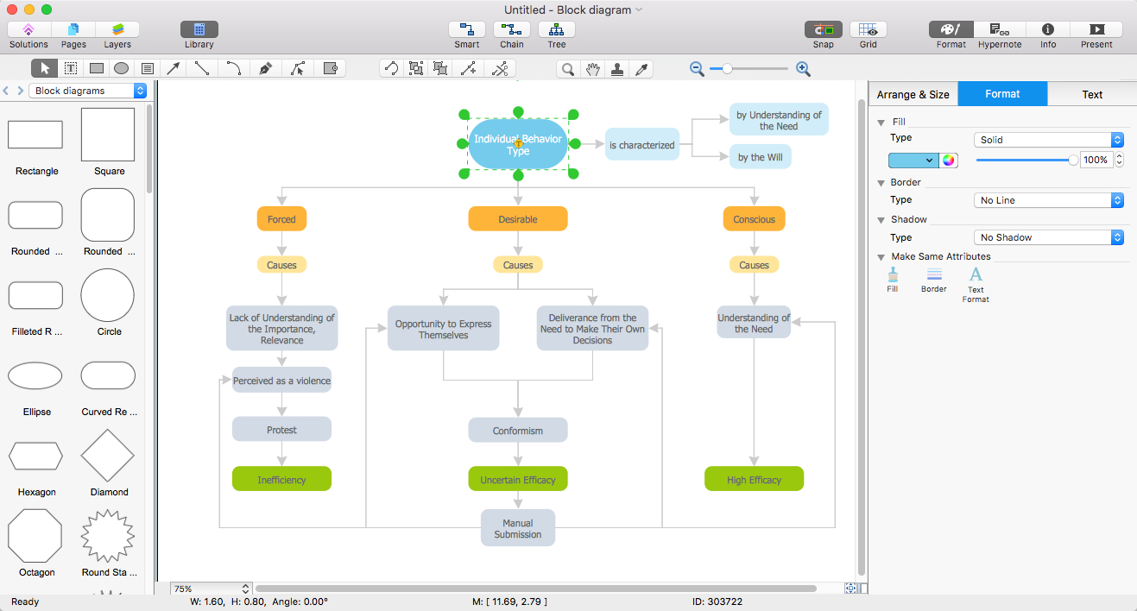Toggle Snap on or off
The image size is (1137, 611).
tap(824, 29)
